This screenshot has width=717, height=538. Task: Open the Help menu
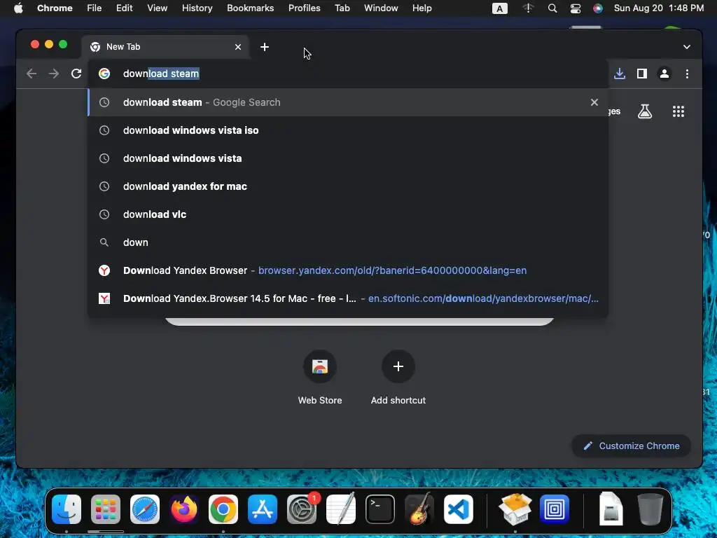(422, 8)
